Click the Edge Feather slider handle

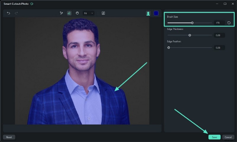click(x=169, y=48)
